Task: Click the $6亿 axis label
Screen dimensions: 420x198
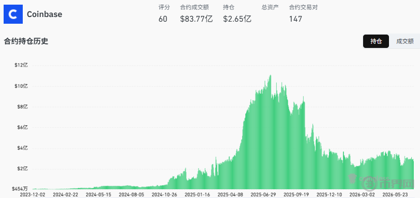Action: (x=23, y=127)
